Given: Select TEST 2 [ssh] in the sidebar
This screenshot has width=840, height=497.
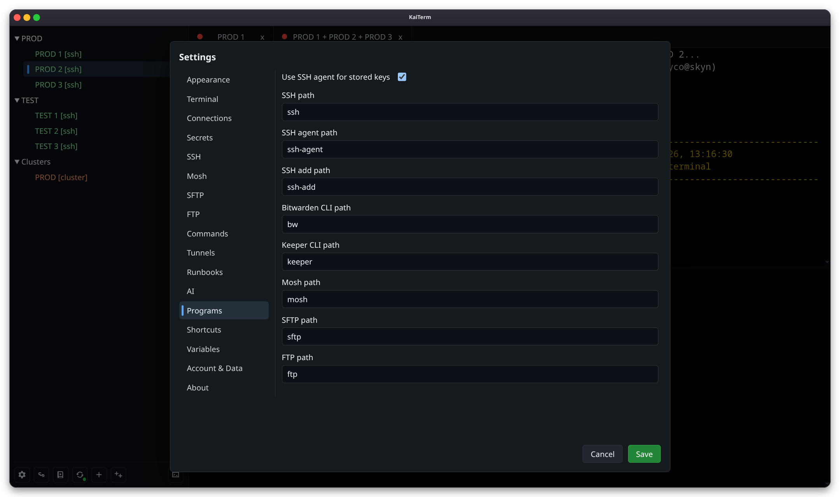Looking at the screenshot, I should 56,131.
